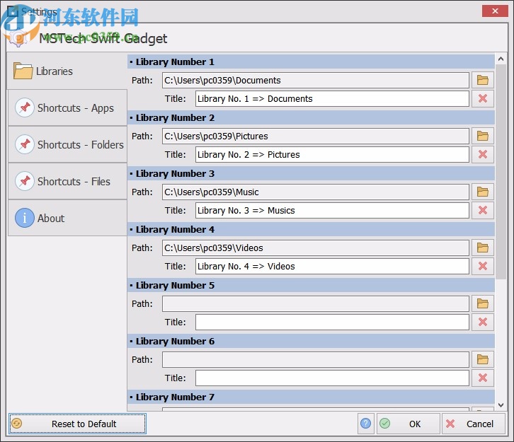This screenshot has width=514, height=442.
Task: Edit Library 1 path field Documents
Action: pos(316,80)
